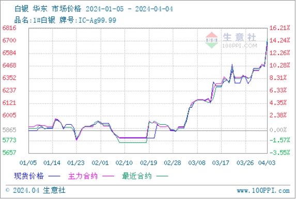Click the '最近合约' nearest contract legend label
296x199 pixels.
point(137,176)
